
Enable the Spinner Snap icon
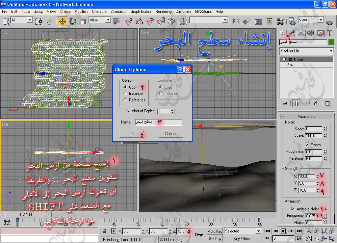point(161,21)
